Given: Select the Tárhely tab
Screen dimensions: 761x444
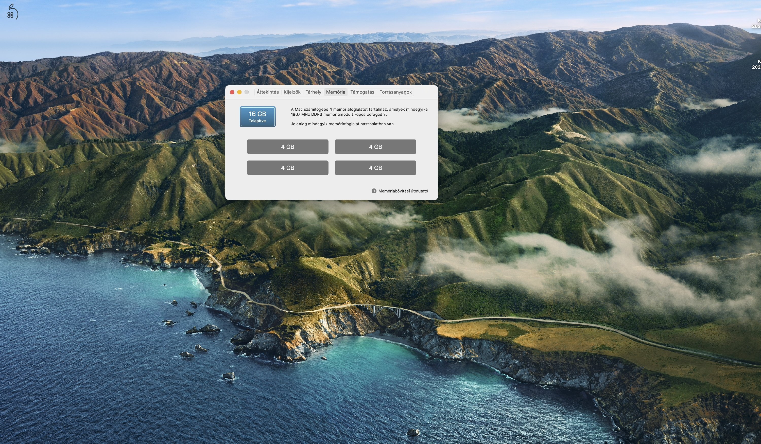Looking at the screenshot, I should (313, 92).
